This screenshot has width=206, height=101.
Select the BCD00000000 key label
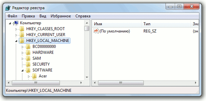(44, 46)
